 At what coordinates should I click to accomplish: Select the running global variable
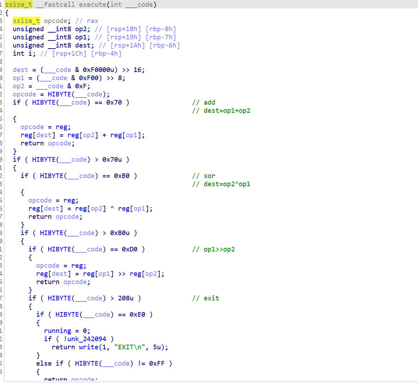[57, 331]
